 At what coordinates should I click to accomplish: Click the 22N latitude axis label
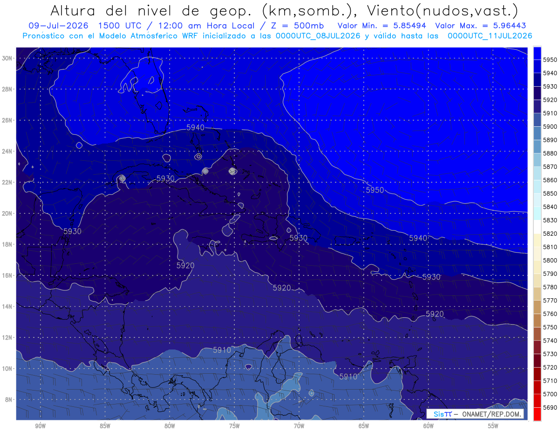[7, 182]
